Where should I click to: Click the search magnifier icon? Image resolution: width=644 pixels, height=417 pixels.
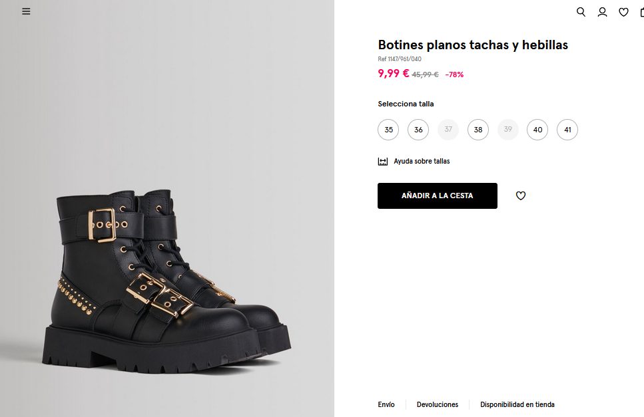coord(581,12)
